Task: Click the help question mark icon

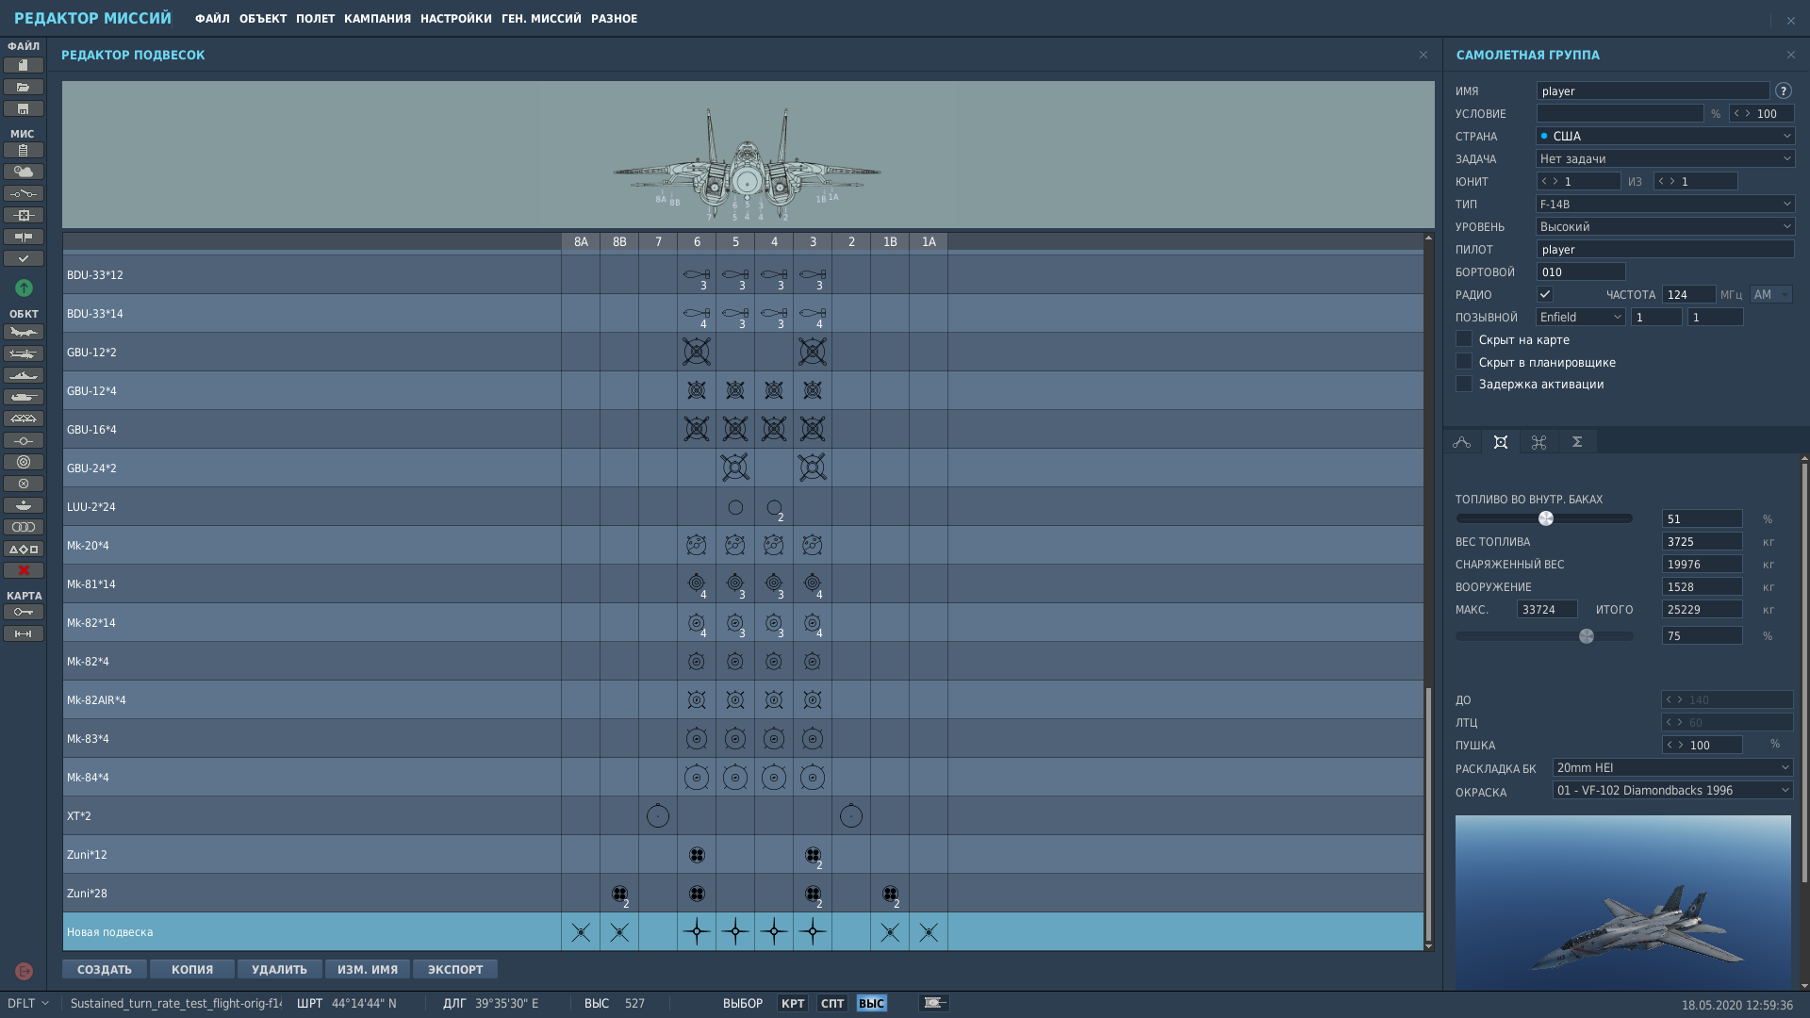Action: coord(1783,91)
